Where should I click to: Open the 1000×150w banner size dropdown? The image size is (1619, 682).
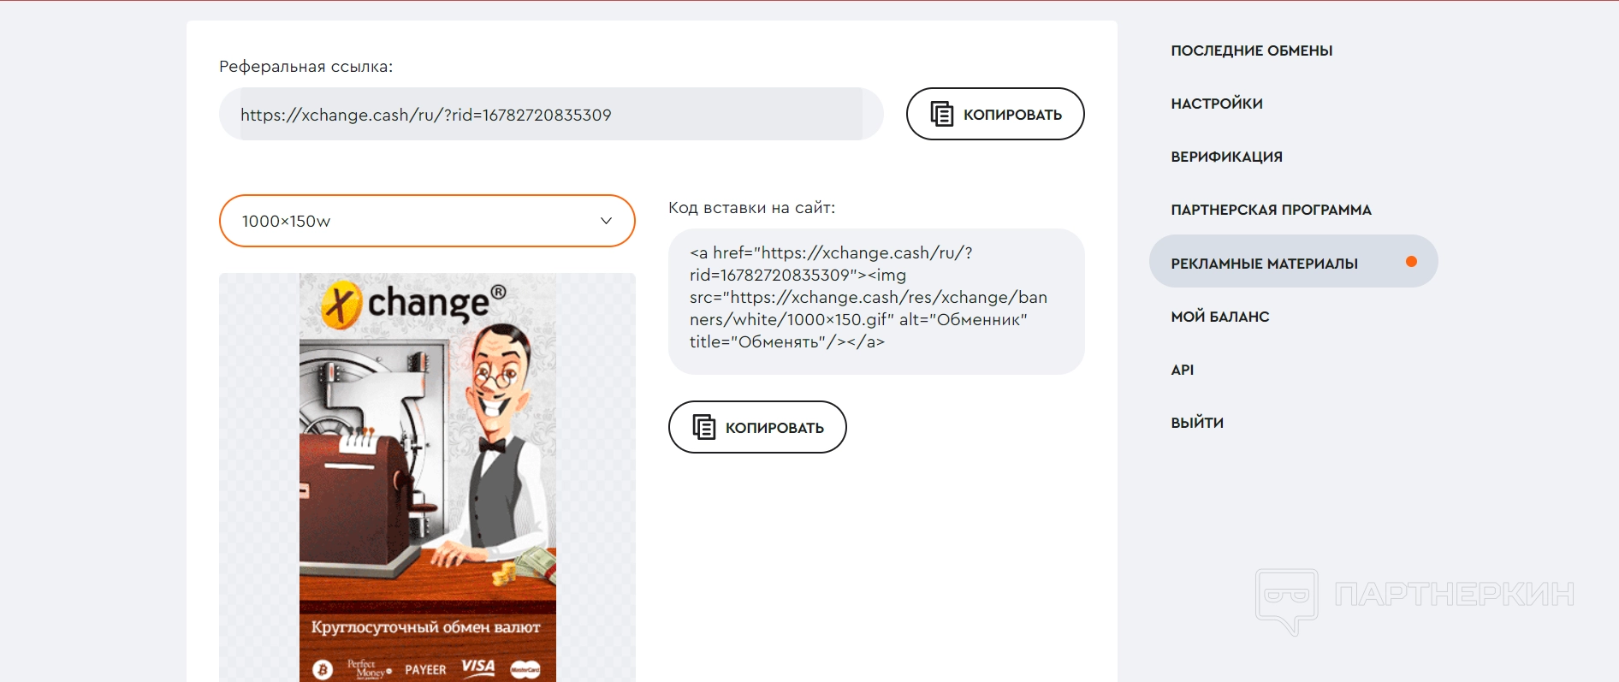coord(427,221)
